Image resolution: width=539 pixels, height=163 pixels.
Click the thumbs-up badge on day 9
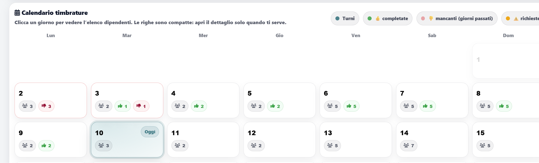pos(46,145)
